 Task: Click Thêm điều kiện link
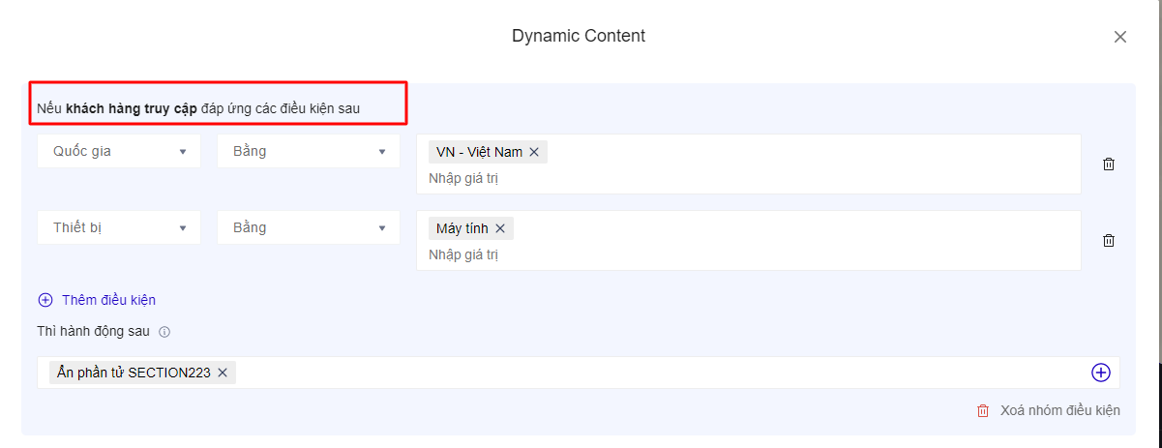coord(108,300)
